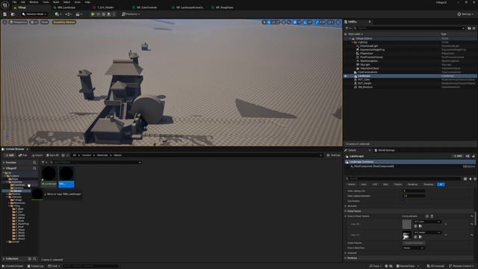The image size is (478, 269).
Task: Click the Stop simulation button
Action: (104, 14)
